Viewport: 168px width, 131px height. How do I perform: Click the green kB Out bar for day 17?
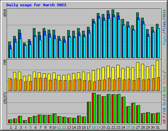tap(90, 112)
